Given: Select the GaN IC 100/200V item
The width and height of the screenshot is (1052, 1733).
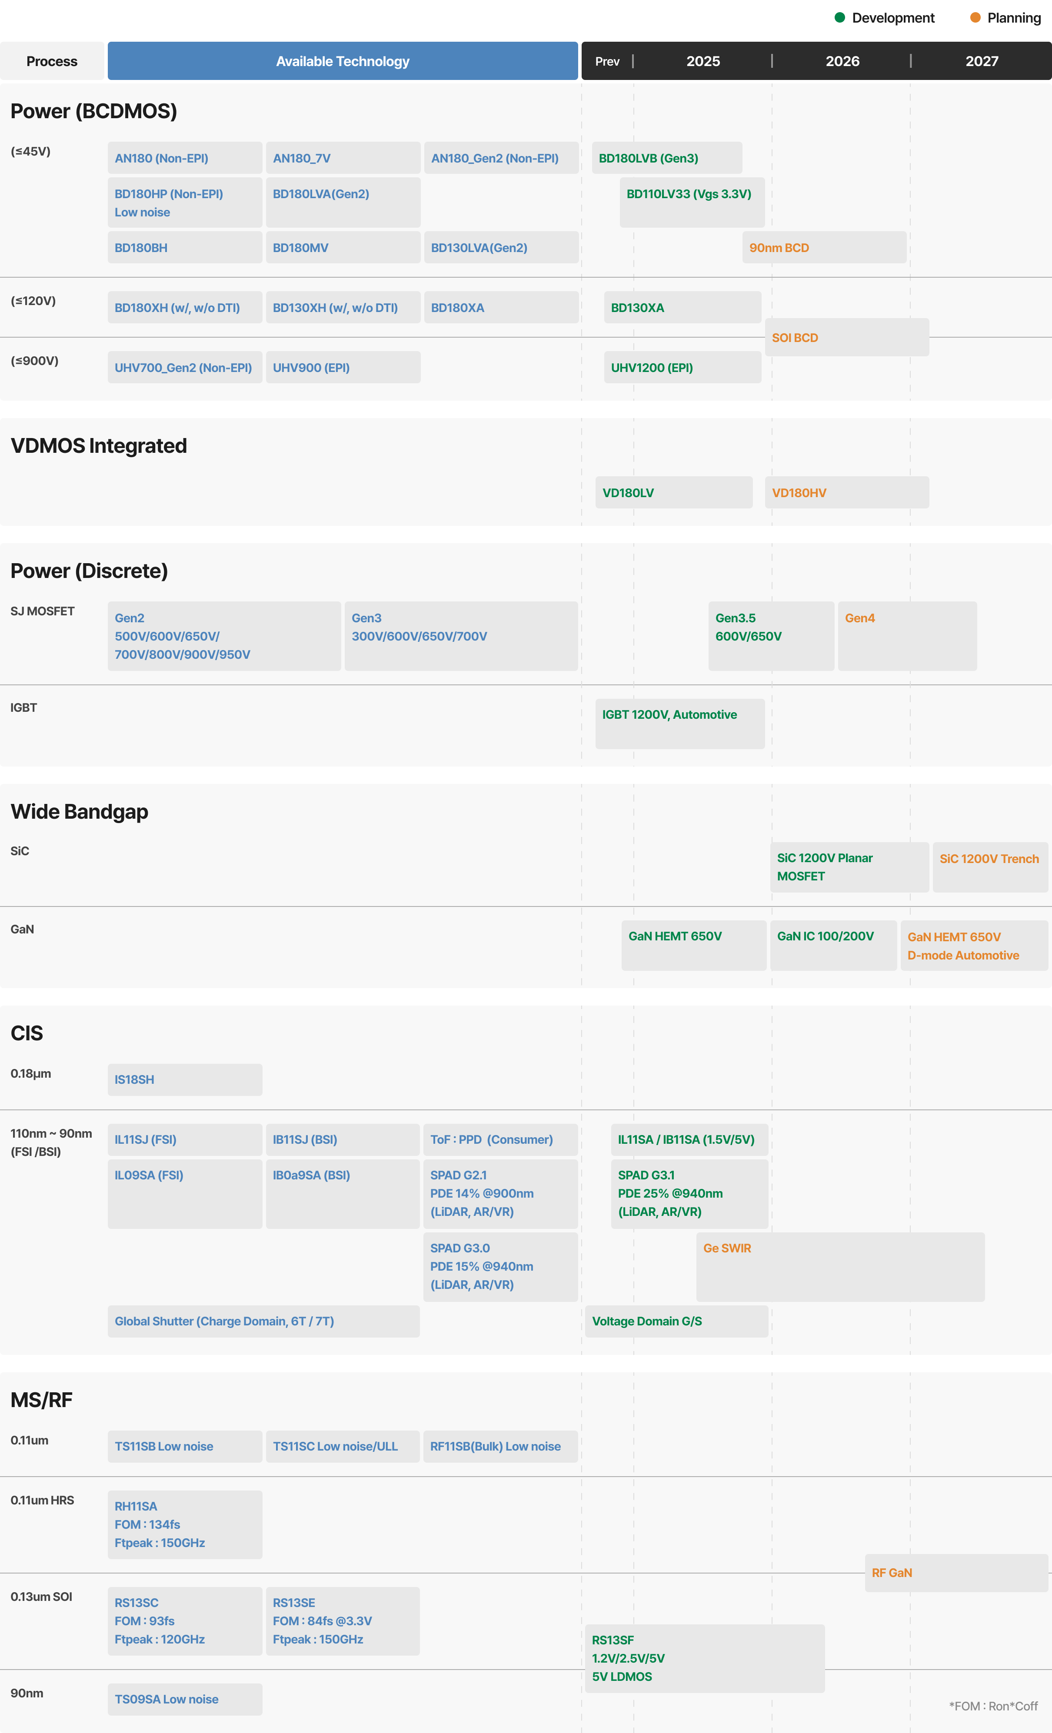Looking at the screenshot, I should [833, 945].
